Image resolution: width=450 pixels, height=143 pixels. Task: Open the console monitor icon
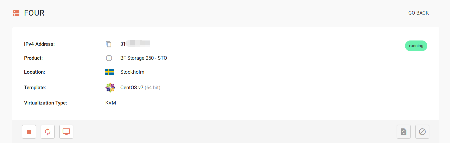(66, 132)
